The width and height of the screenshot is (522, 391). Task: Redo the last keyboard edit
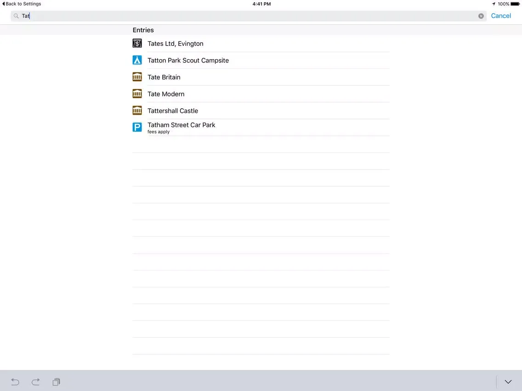click(36, 382)
